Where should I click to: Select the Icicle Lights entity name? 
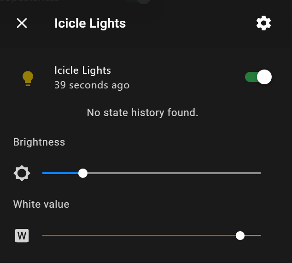click(82, 70)
